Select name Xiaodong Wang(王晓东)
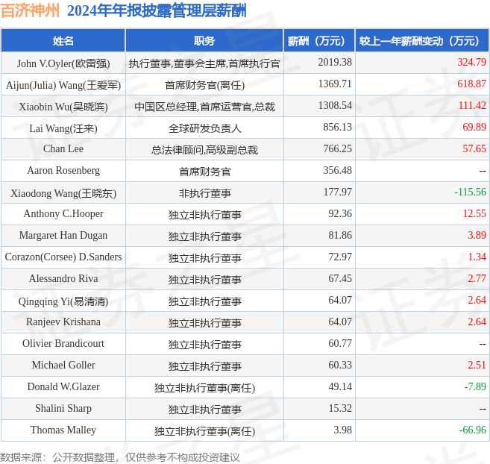This screenshot has width=490, height=464. [x=63, y=193]
